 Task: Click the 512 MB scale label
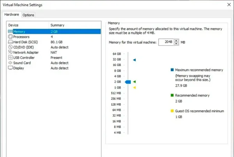point(116,93)
